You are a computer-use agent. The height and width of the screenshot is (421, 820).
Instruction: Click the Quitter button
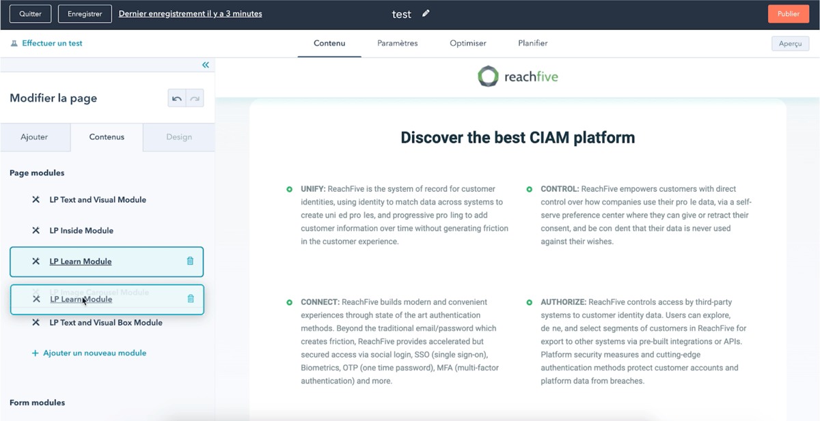pyautogui.click(x=30, y=14)
